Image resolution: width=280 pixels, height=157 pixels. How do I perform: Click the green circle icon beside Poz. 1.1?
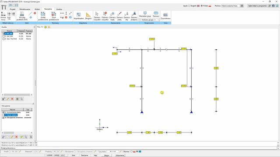(x=45, y=27)
